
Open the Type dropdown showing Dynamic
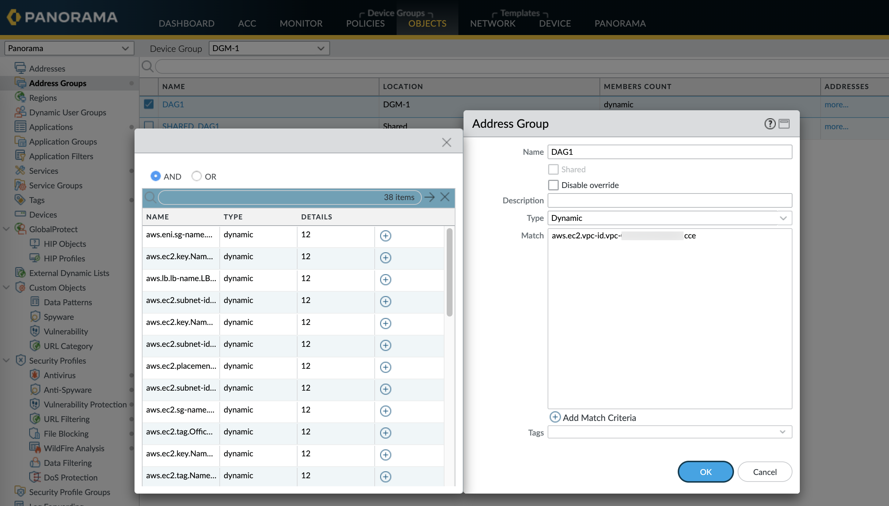click(783, 218)
